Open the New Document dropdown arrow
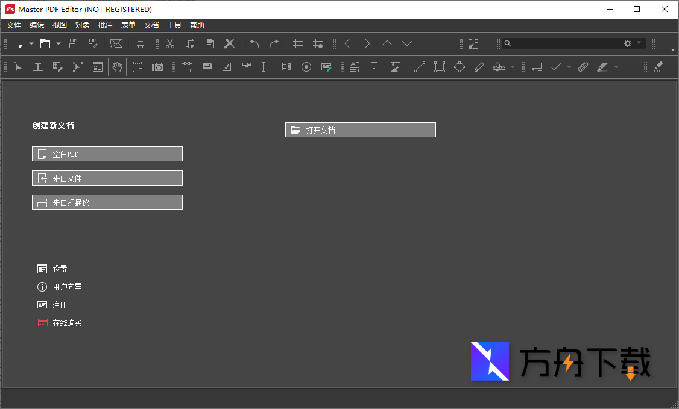Screen dimensions: 679x409 [31, 43]
